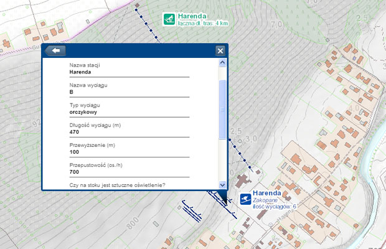Image resolution: width=386 pixels, height=249 pixels.
Task: Click the popup vertical scrollbar thumb
Action: (222, 110)
